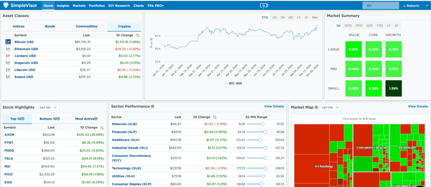Viewport: 431px width, 187px height.
Task: Click help icon beside Most Active tab
Action: pos(96,119)
